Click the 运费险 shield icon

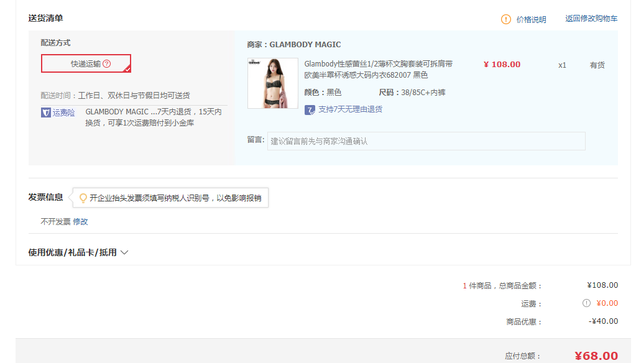pyautogui.click(x=46, y=113)
